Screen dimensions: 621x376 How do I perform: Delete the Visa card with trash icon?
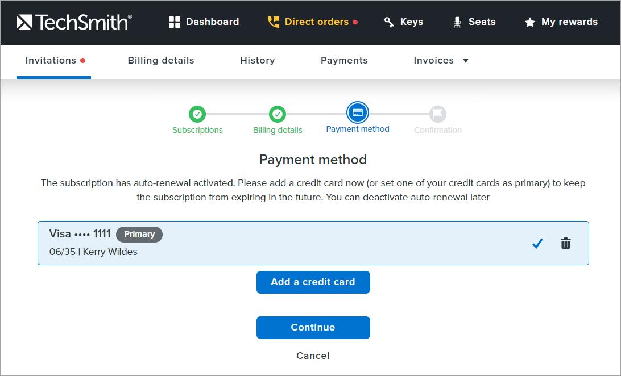565,243
